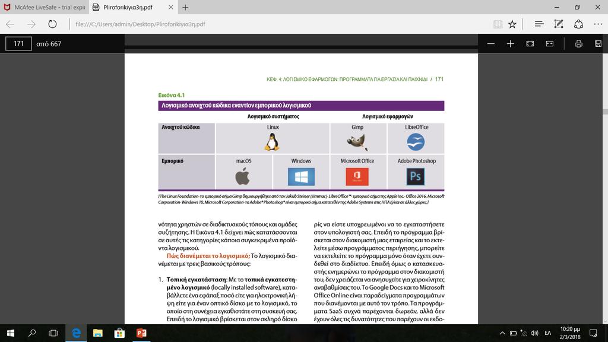Switch input language ΕΛ
This screenshot has height=342, width=608.
pos(548,333)
